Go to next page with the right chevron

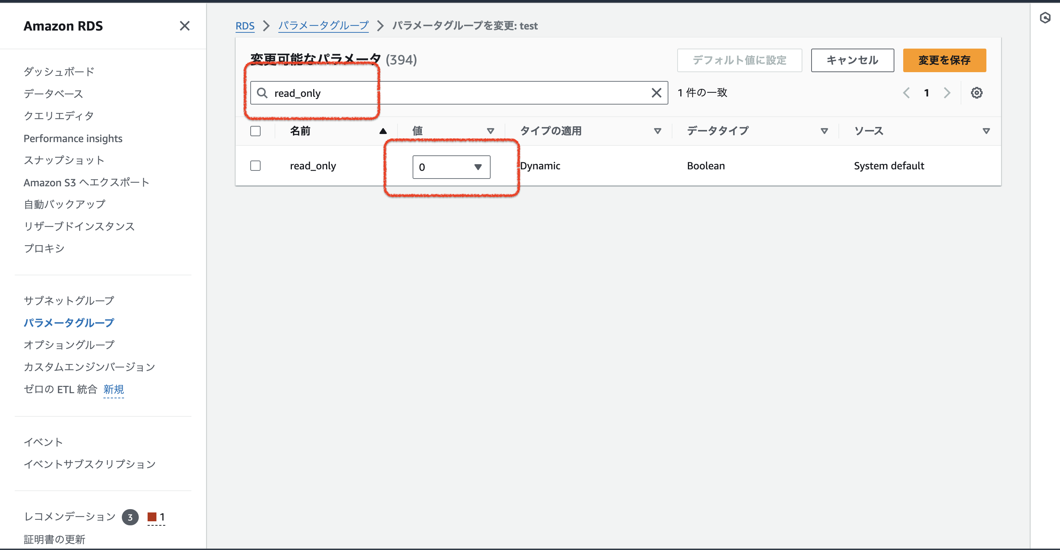click(947, 92)
